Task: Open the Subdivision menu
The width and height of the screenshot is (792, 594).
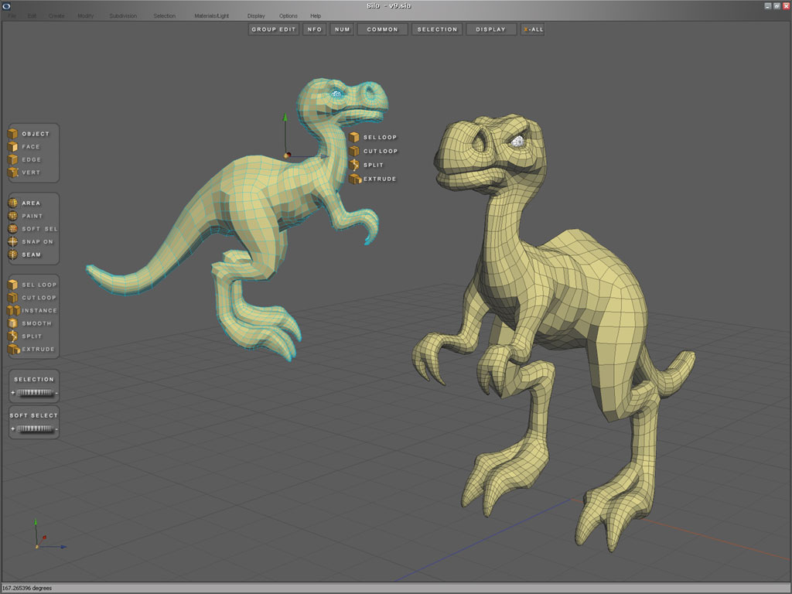Action: point(123,16)
